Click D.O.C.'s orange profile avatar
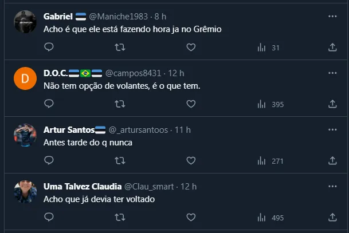 click(25, 78)
